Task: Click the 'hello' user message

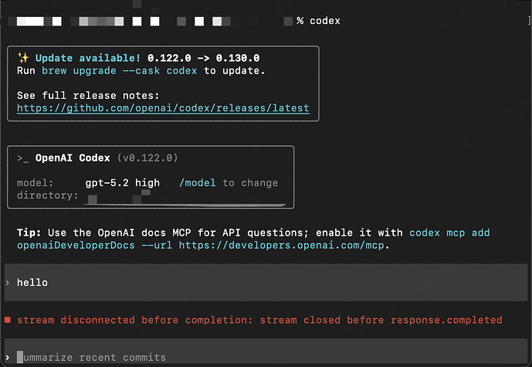Action: pos(32,283)
